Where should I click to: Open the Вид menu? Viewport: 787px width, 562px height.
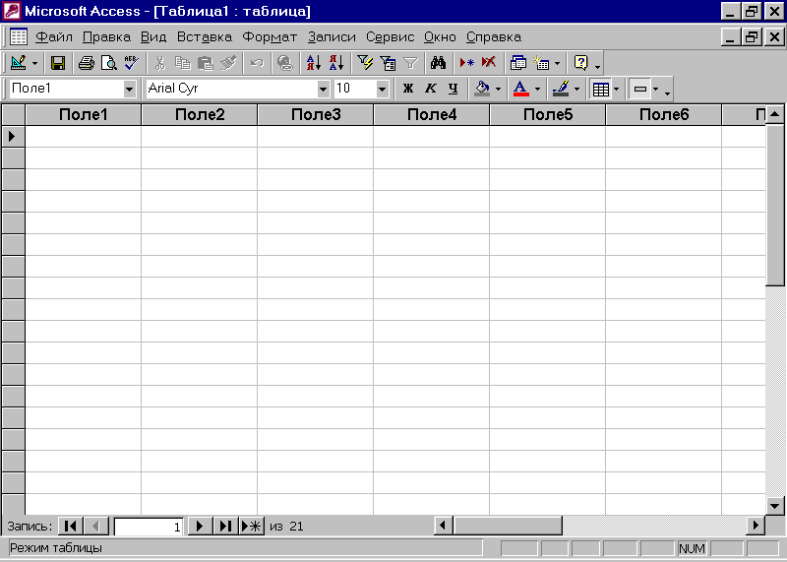pyautogui.click(x=153, y=37)
